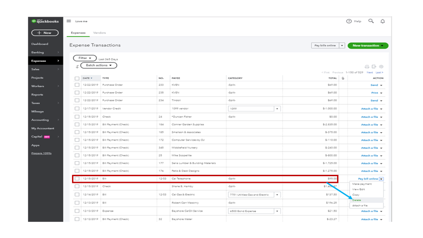Image resolution: width=423 pixels, height=238 pixels.
Task: Open the search magnifier icon
Action: 371,21
